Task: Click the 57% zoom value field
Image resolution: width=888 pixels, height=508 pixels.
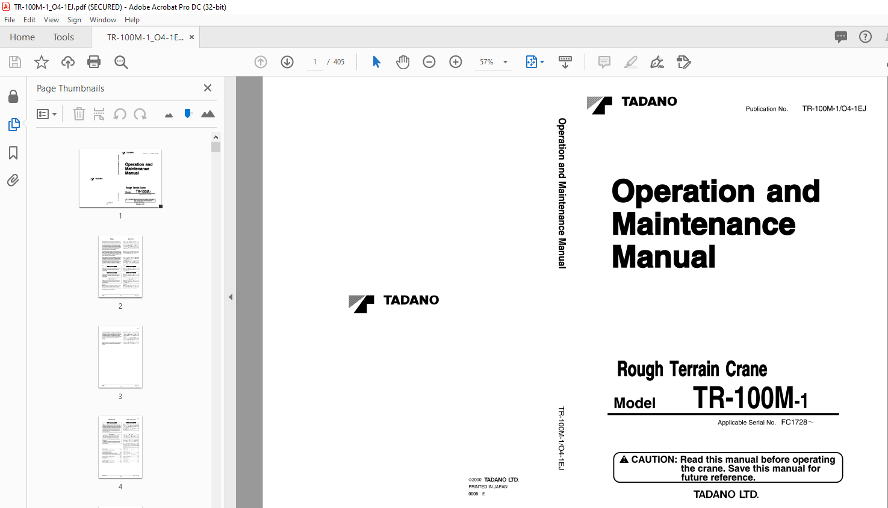Action: tap(486, 62)
